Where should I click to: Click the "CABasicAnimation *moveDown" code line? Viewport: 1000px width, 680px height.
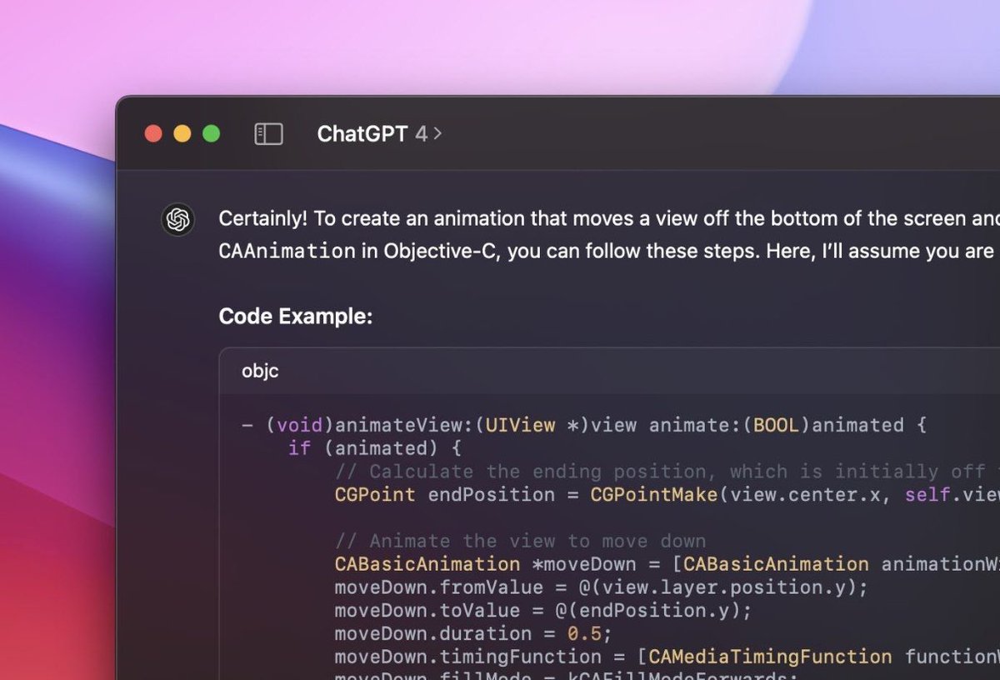(x=667, y=564)
